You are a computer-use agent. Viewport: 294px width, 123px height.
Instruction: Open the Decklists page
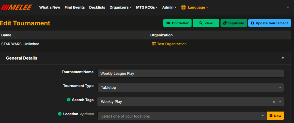97,7
